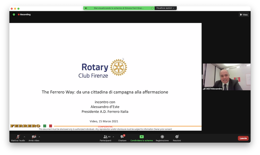Click the "Presidente A.D. Ferrero Italia" text
Viewport: 260px width, 155px height.
coord(105,112)
